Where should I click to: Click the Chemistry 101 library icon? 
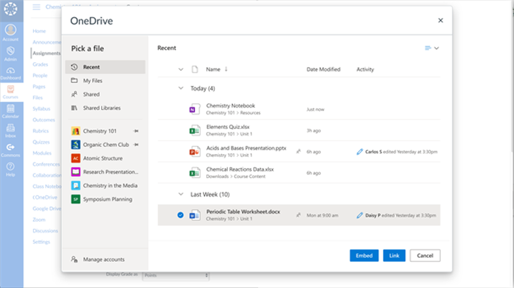[76, 131]
